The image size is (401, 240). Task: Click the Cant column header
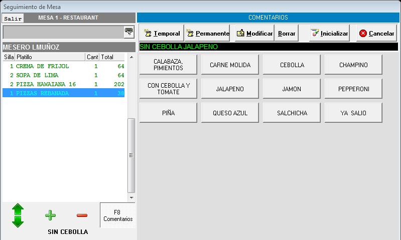[x=92, y=57]
